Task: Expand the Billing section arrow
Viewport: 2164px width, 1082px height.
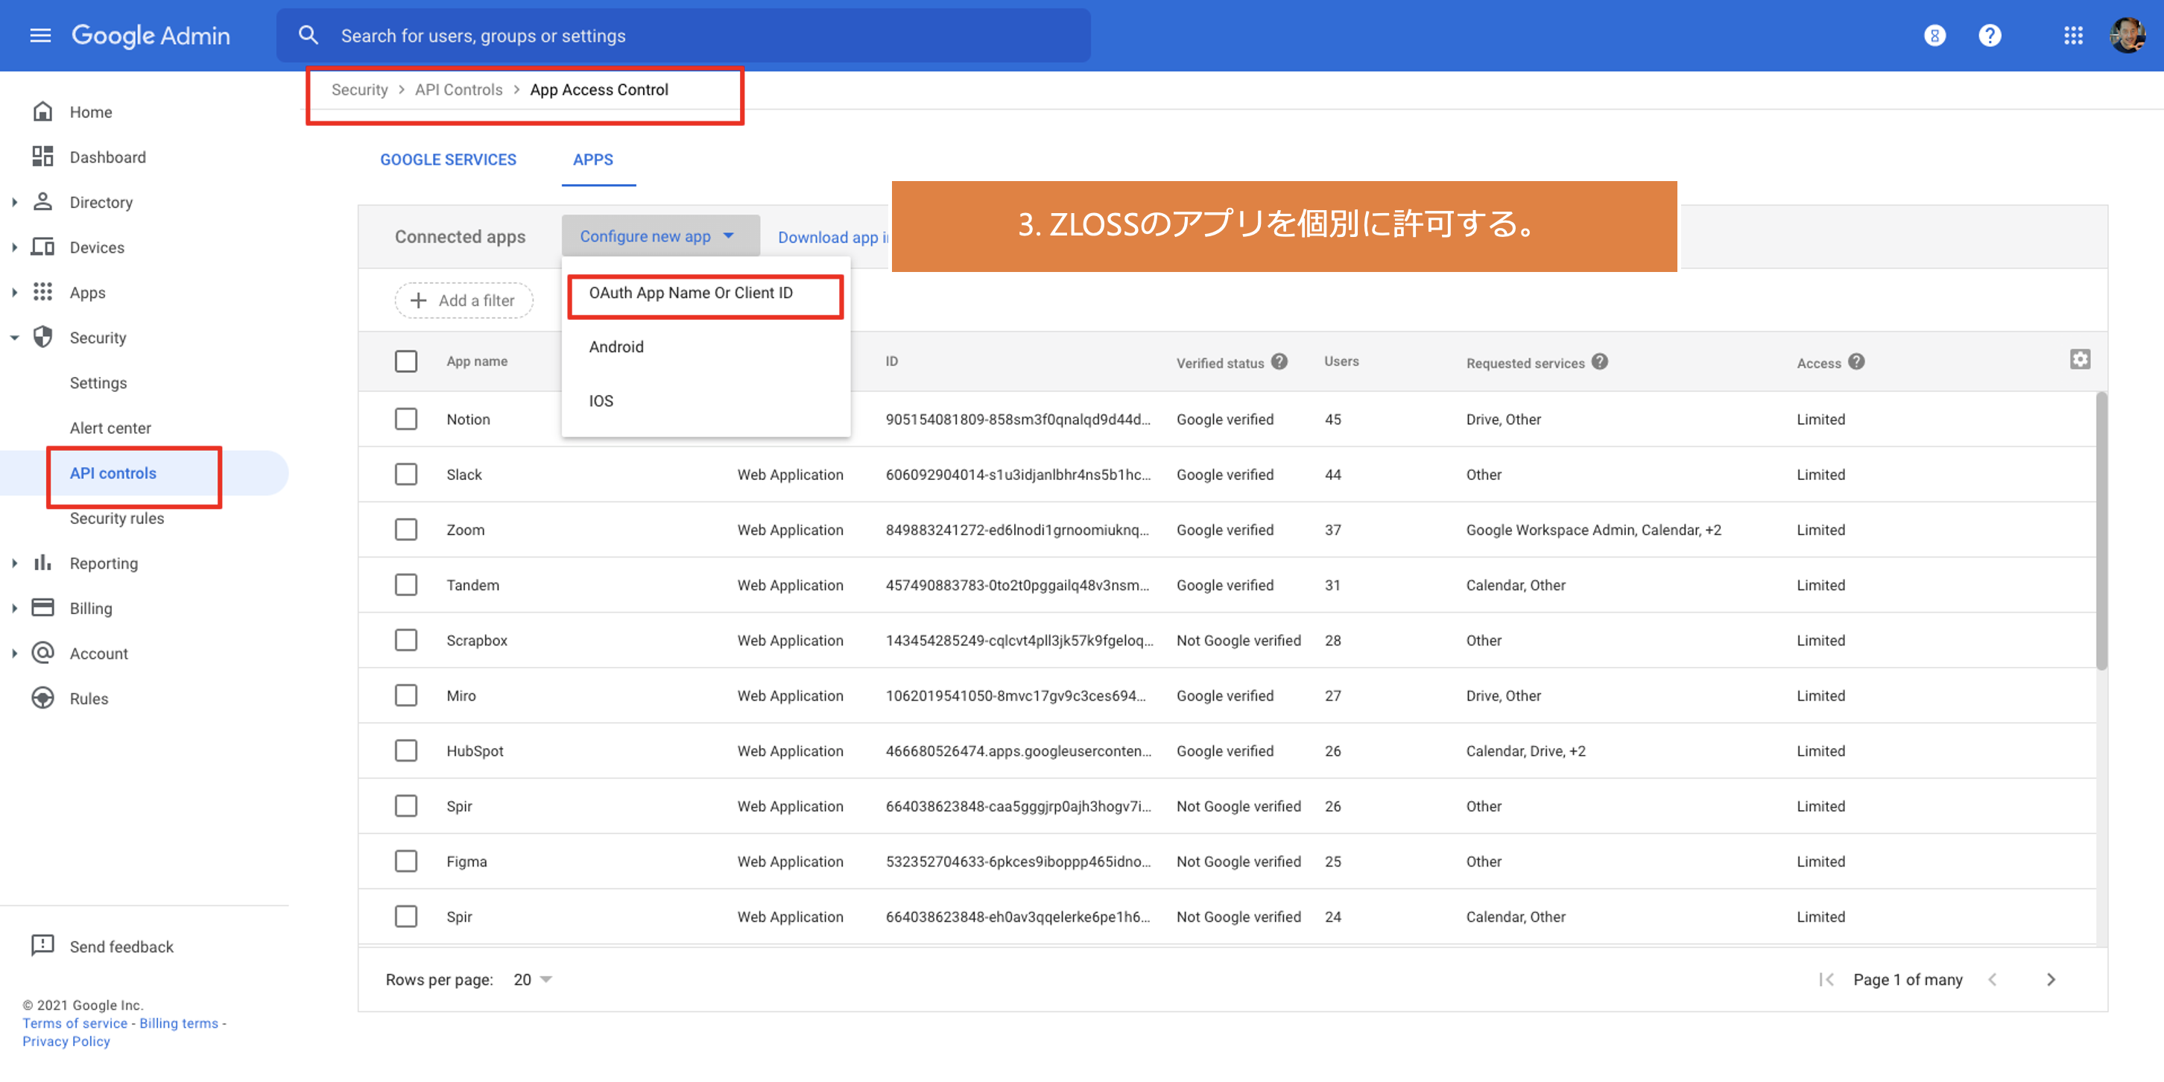Action: (x=14, y=608)
